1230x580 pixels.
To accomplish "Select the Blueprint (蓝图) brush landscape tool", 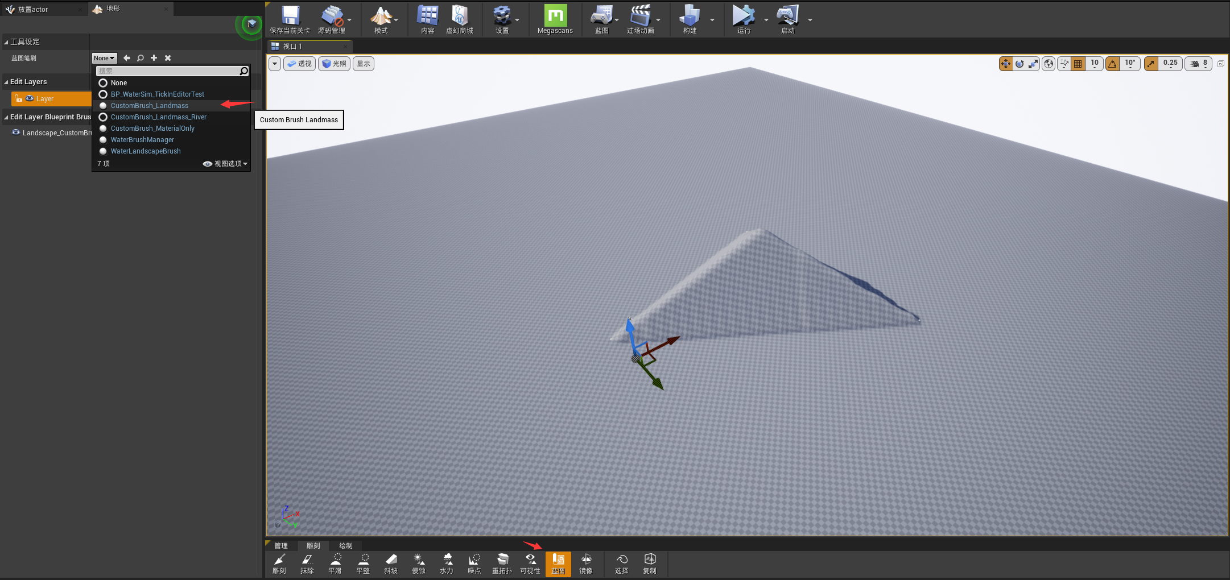I will pyautogui.click(x=558, y=564).
